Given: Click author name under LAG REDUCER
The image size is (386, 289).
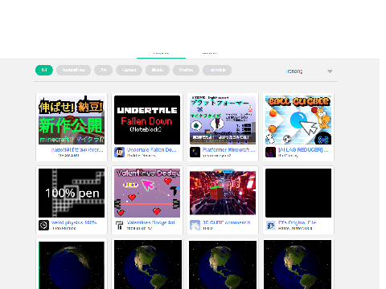Looking at the screenshot, I should point(288,156).
